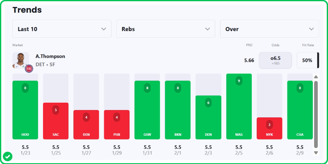Select the o6.5 +105 odds button

pos(275,60)
